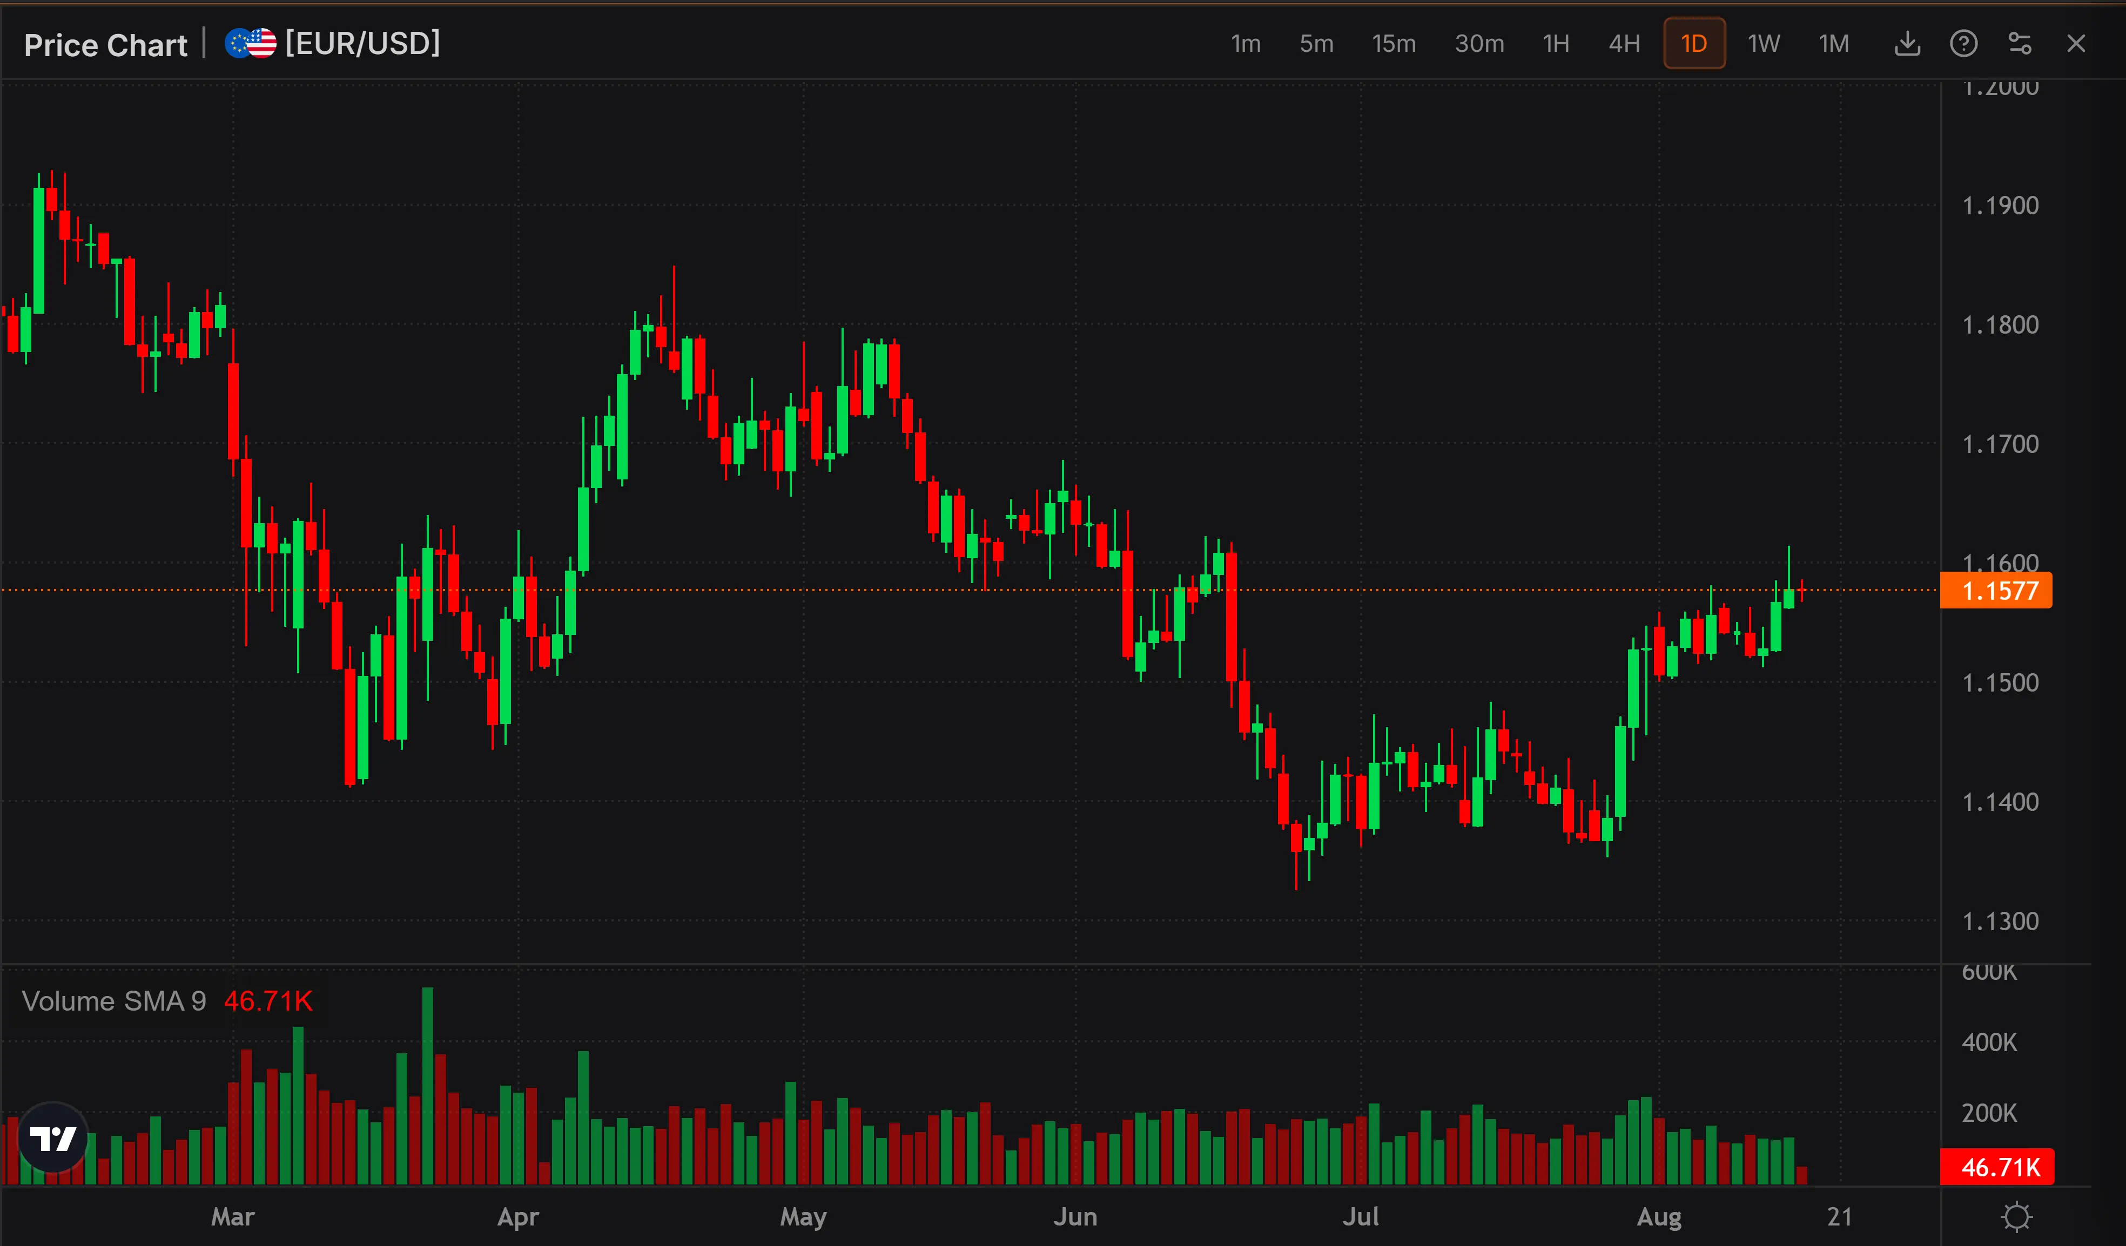
Task: Select the active 1D timeframe
Action: 1694,43
